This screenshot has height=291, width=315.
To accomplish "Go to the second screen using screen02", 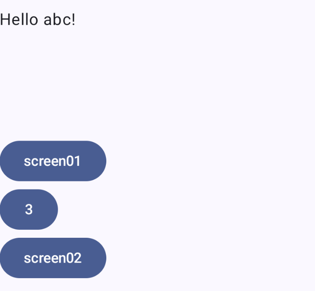I will (x=53, y=258).
